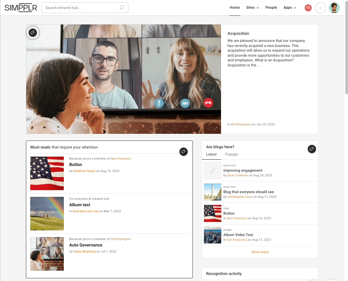
Task: Click the American flag thumbnail in Must reads
Action: tap(47, 173)
